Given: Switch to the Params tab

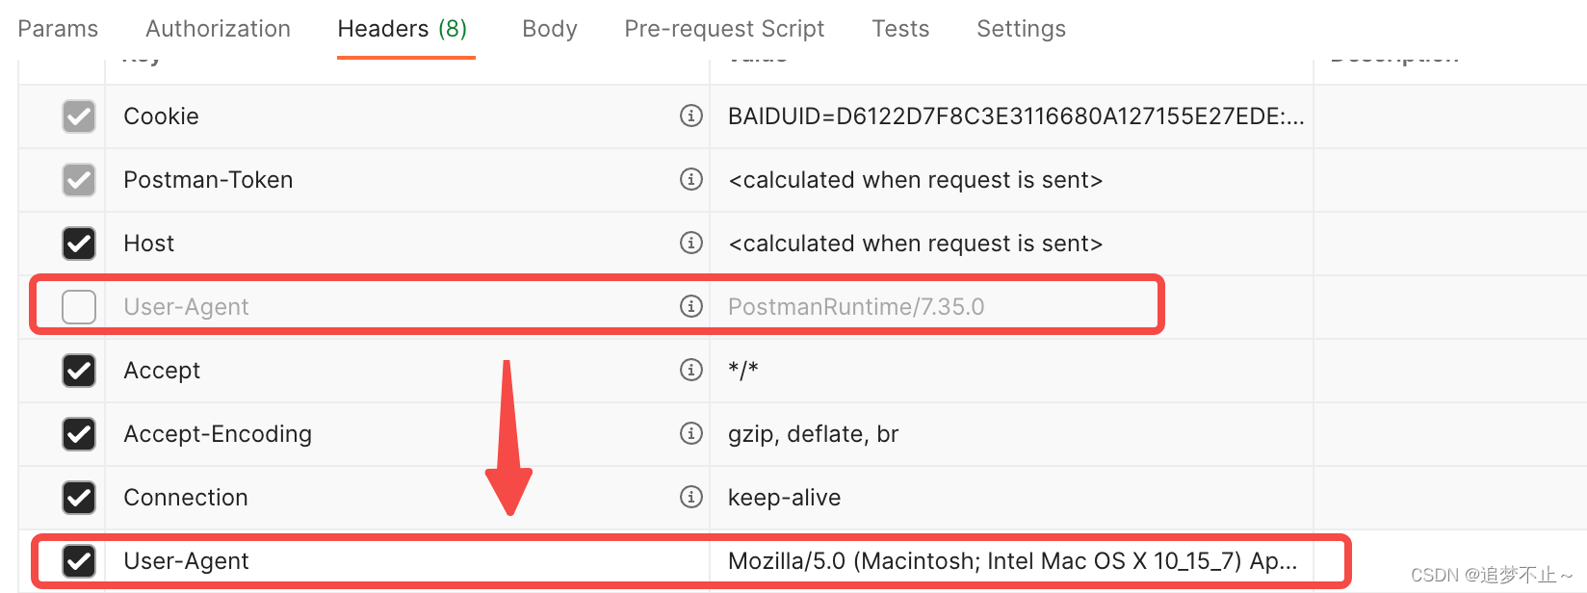Looking at the screenshot, I should [58, 29].
